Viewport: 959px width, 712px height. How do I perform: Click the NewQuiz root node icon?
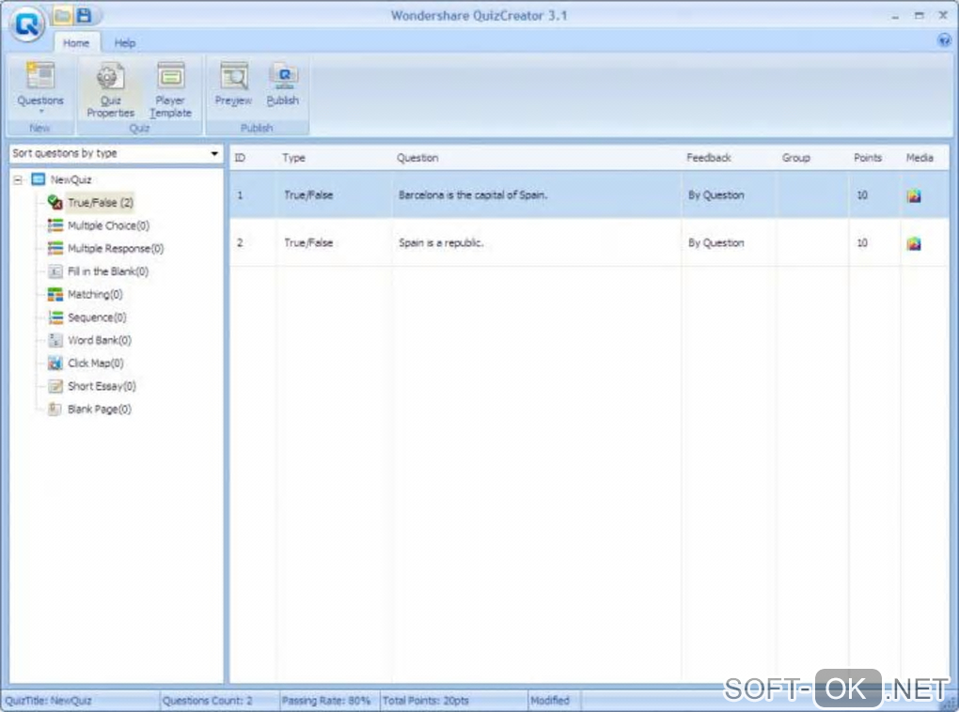point(38,179)
